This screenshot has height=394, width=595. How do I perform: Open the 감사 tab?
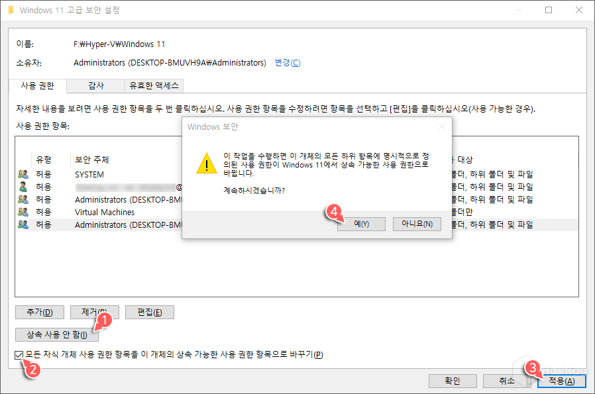(96, 85)
